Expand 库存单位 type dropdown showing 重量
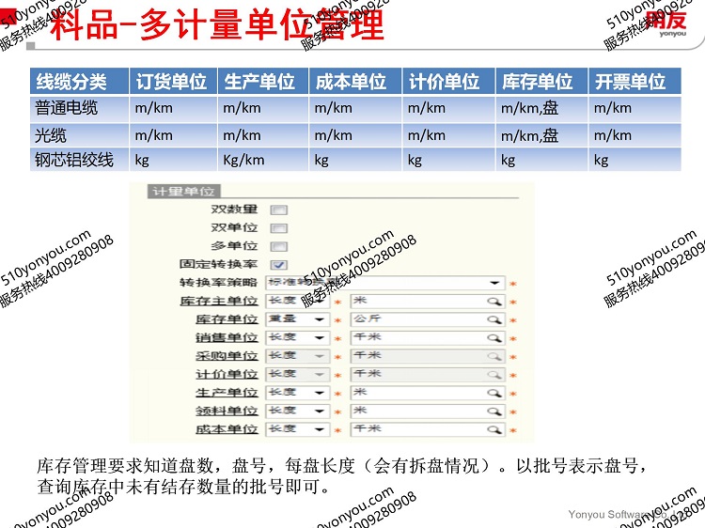Image resolution: width=705 pixels, height=528 pixels. 321,319
